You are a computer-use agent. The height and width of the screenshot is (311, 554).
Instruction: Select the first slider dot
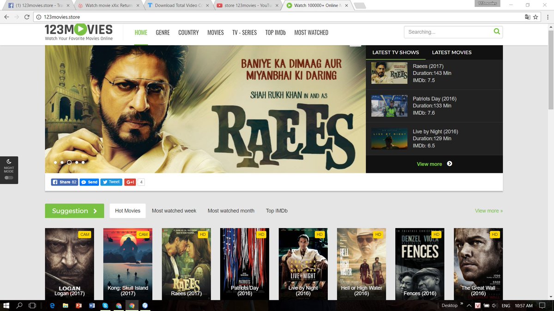click(55, 163)
